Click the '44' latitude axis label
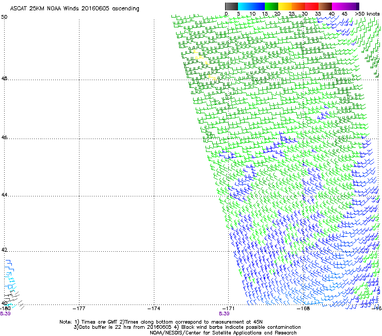 (4, 195)
